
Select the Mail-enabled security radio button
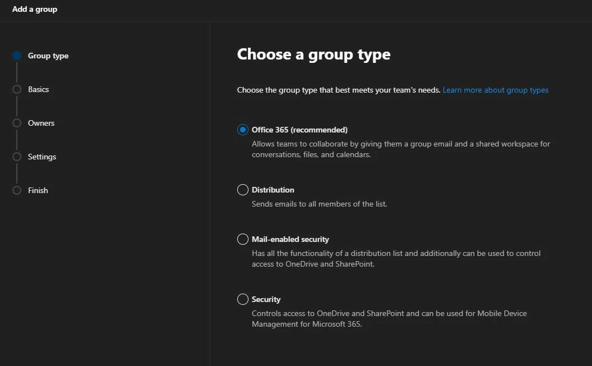[x=243, y=239]
